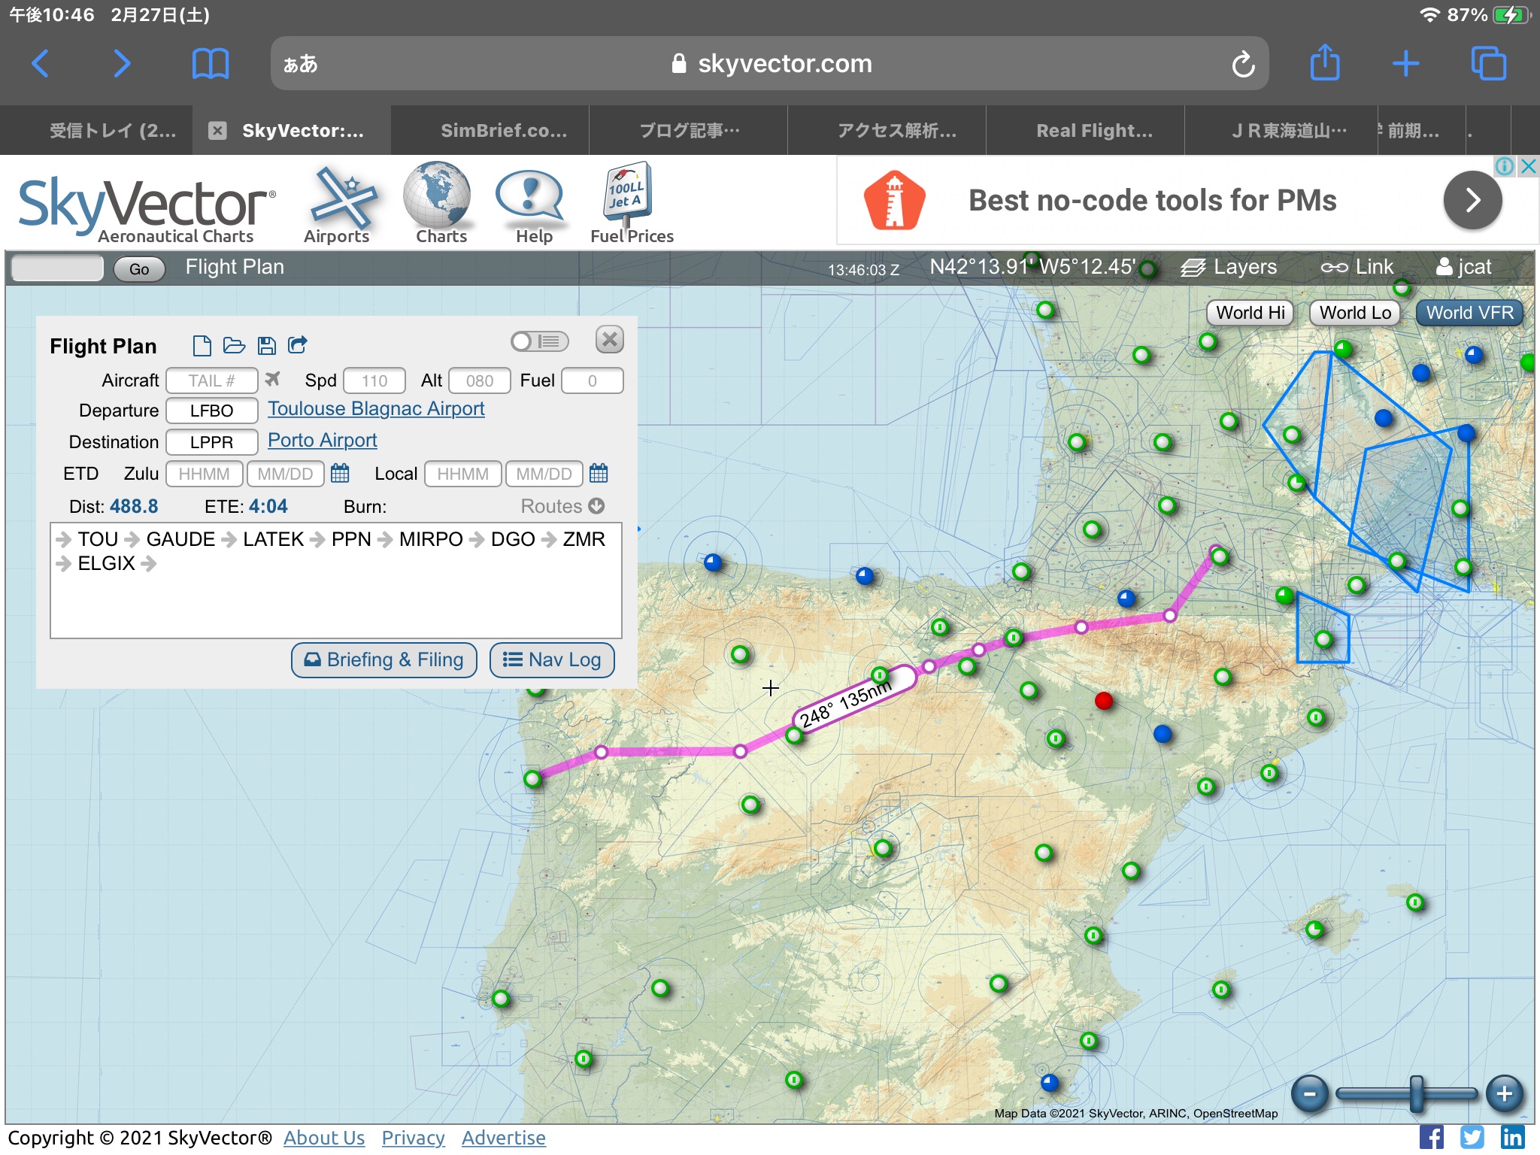Save flight plan with floppy disk icon

point(266,346)
